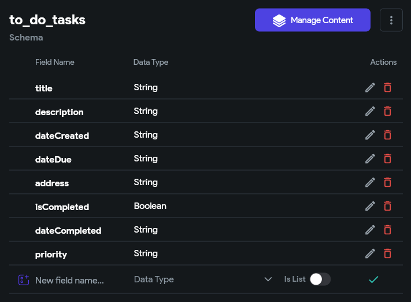Select the 'priority' field name
The width and height of the screenshot is (411, 302).
tap(51, 255)
